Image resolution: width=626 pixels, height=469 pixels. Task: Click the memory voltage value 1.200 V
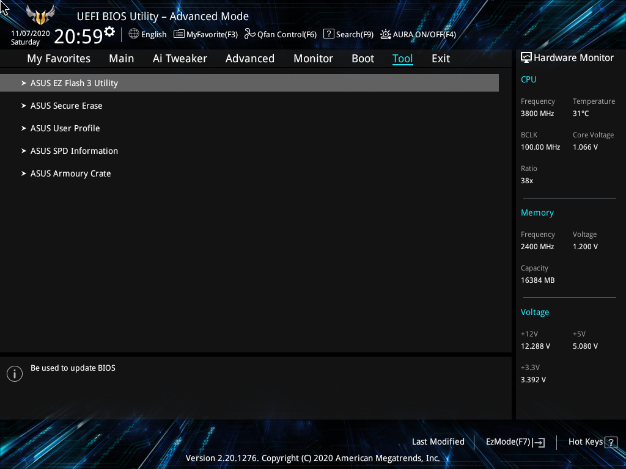point(585,247)
